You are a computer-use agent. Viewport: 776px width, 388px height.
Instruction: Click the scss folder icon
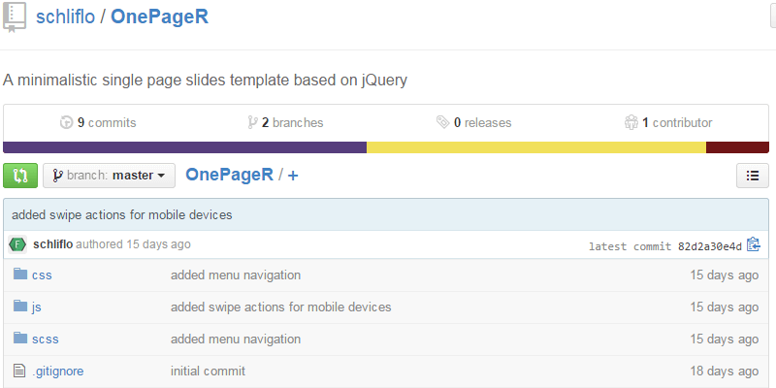click(x=20, y=339)
